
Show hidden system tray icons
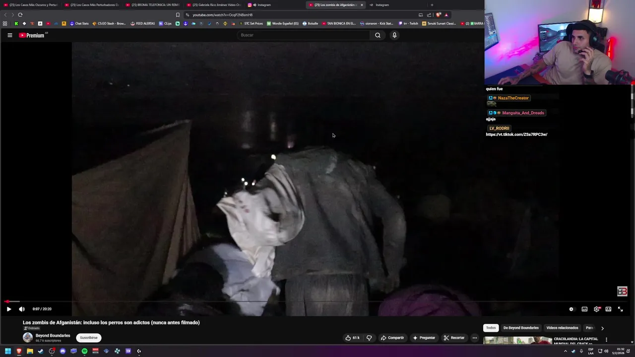pos(565,351)
